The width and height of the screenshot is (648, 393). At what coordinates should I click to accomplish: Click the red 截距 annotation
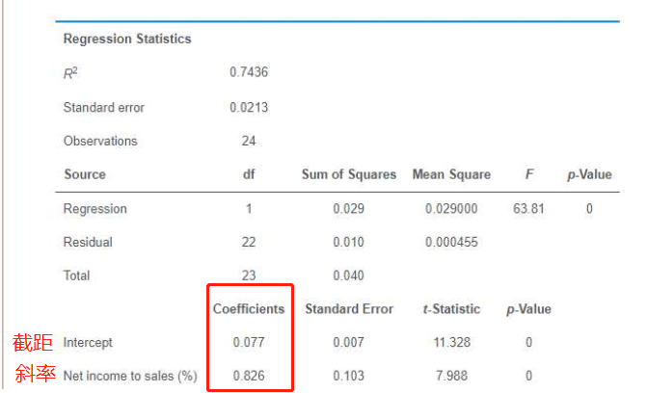coord(35,342)
